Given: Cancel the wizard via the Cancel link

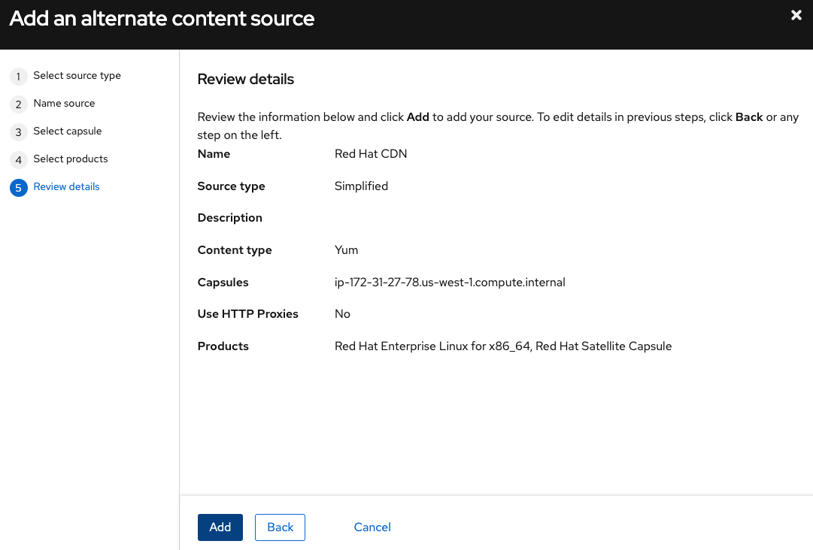Looking at the screenshot, I should [372, 527].
